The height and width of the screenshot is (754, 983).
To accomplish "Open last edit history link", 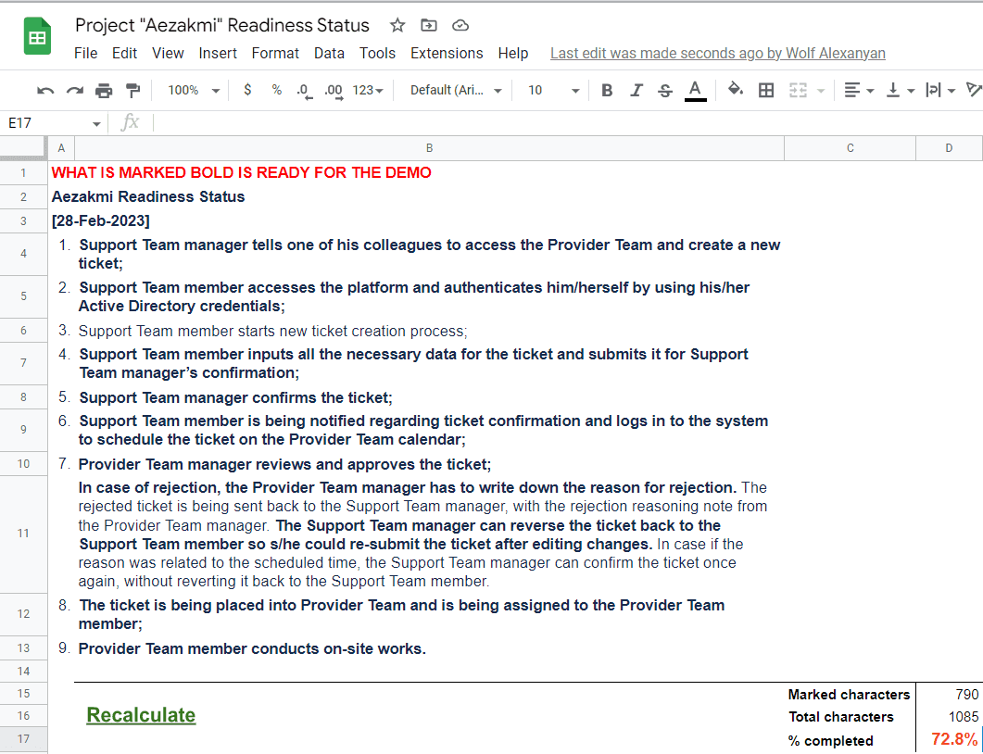I will (x=717, y=53).
